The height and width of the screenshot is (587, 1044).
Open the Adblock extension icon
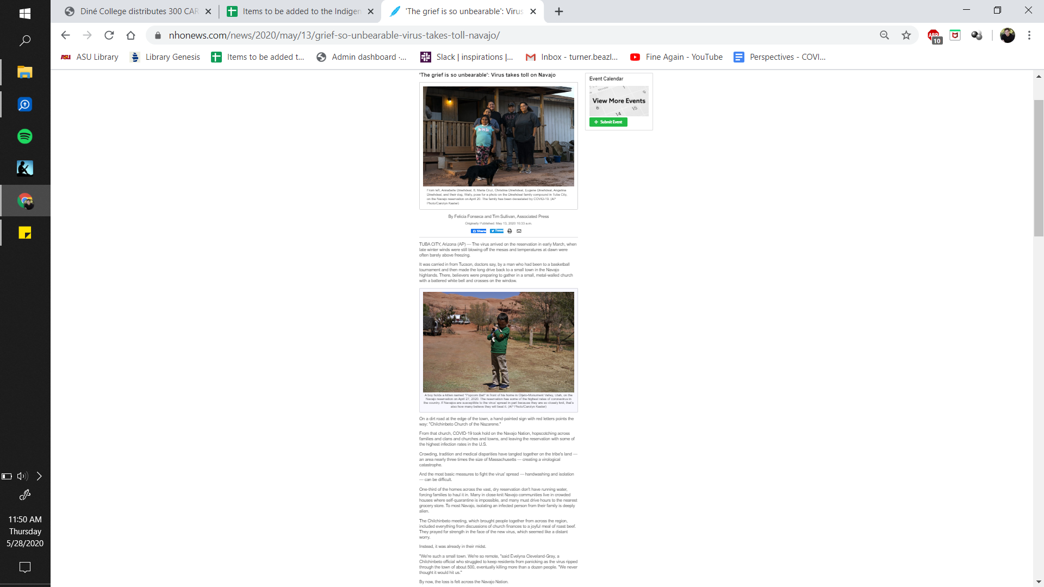point(934,36)
